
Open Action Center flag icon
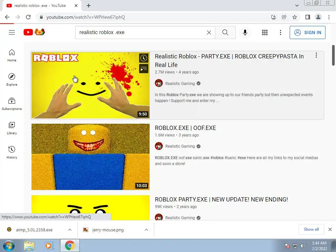[287, 246]
